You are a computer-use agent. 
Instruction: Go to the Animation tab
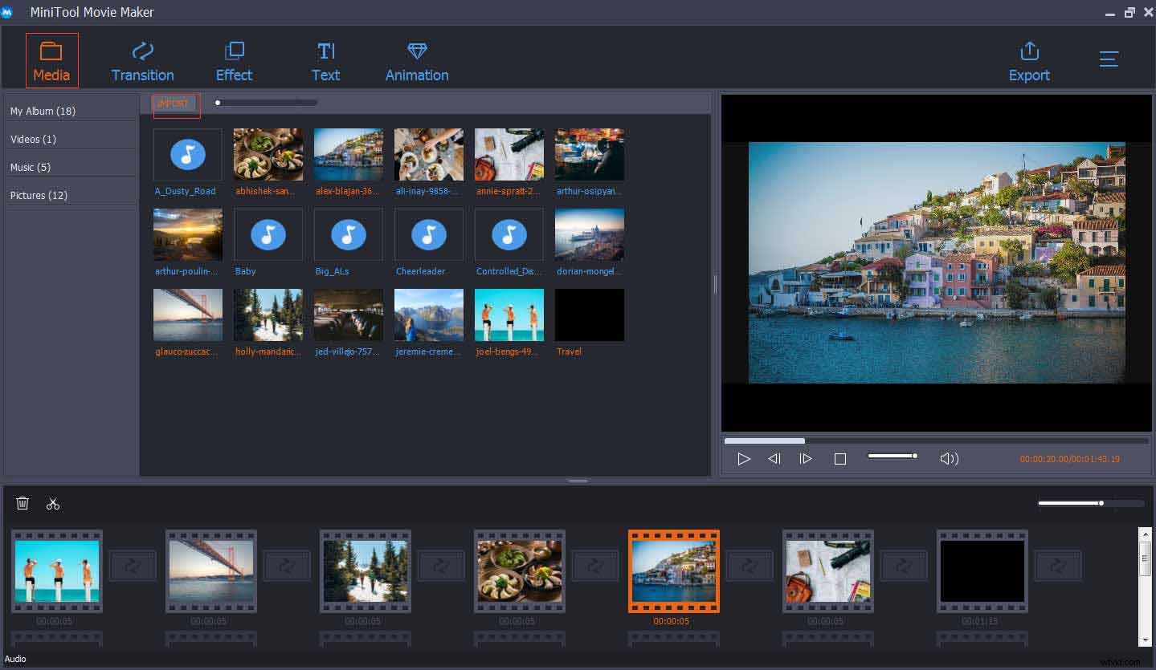point(417,62)
